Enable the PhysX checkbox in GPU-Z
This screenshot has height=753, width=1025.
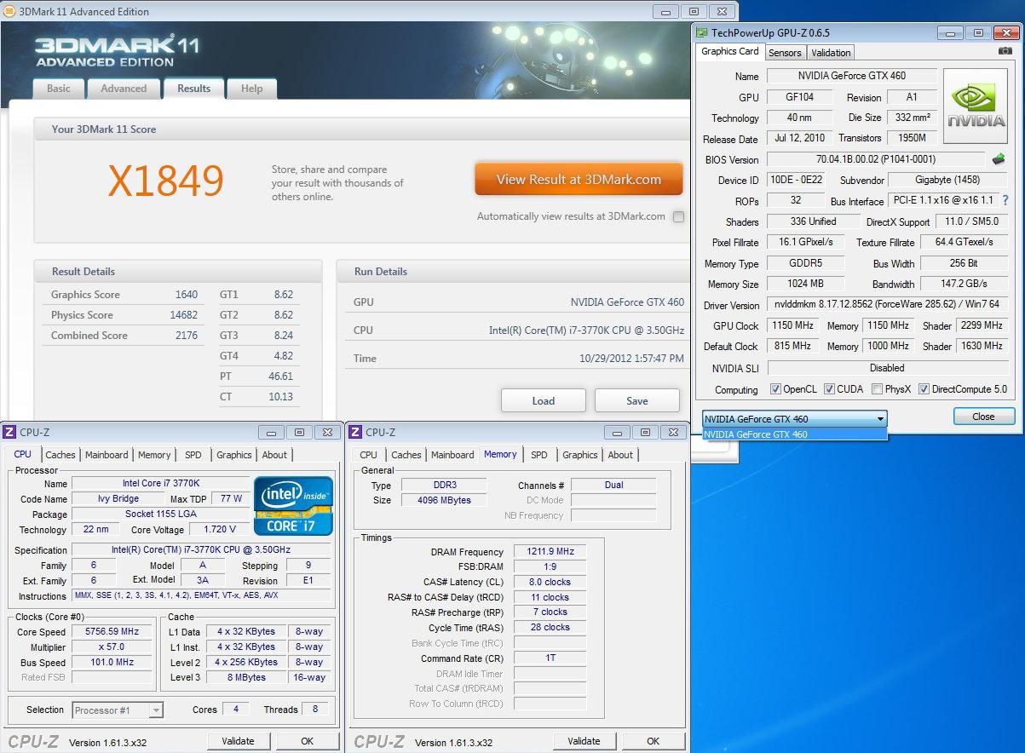tap(877, 389)
